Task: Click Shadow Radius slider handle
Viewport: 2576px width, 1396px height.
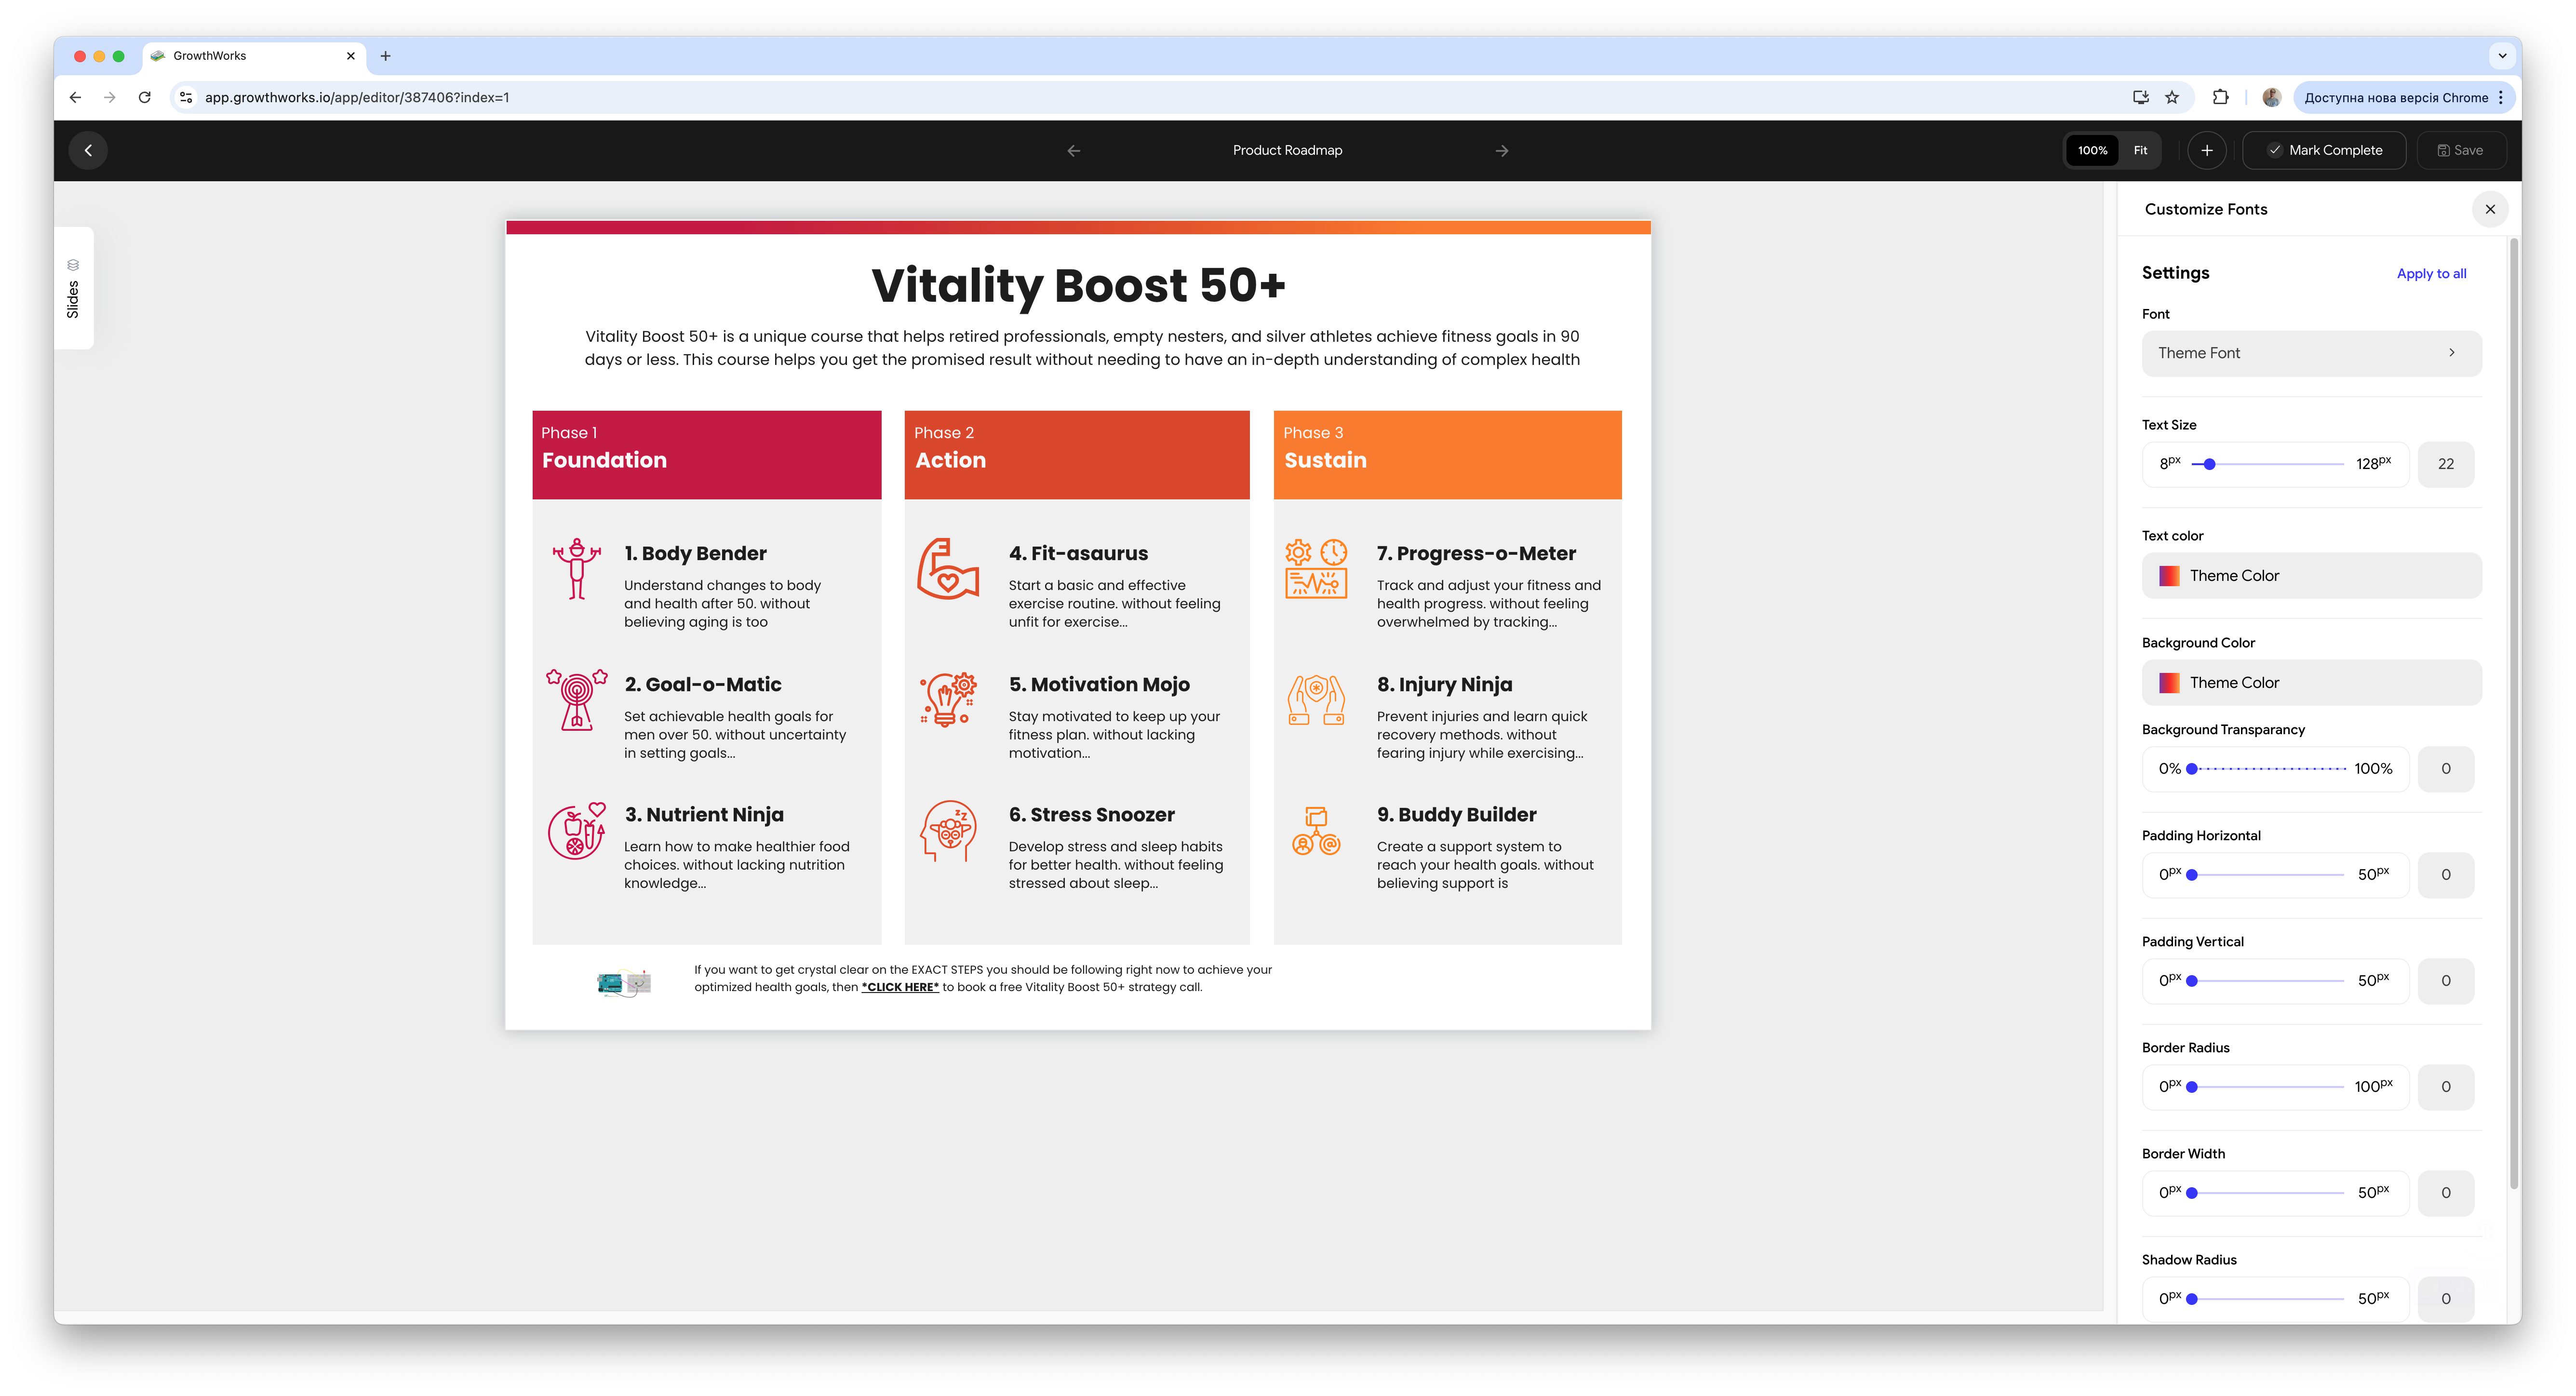Action: pos(2192,1299)
